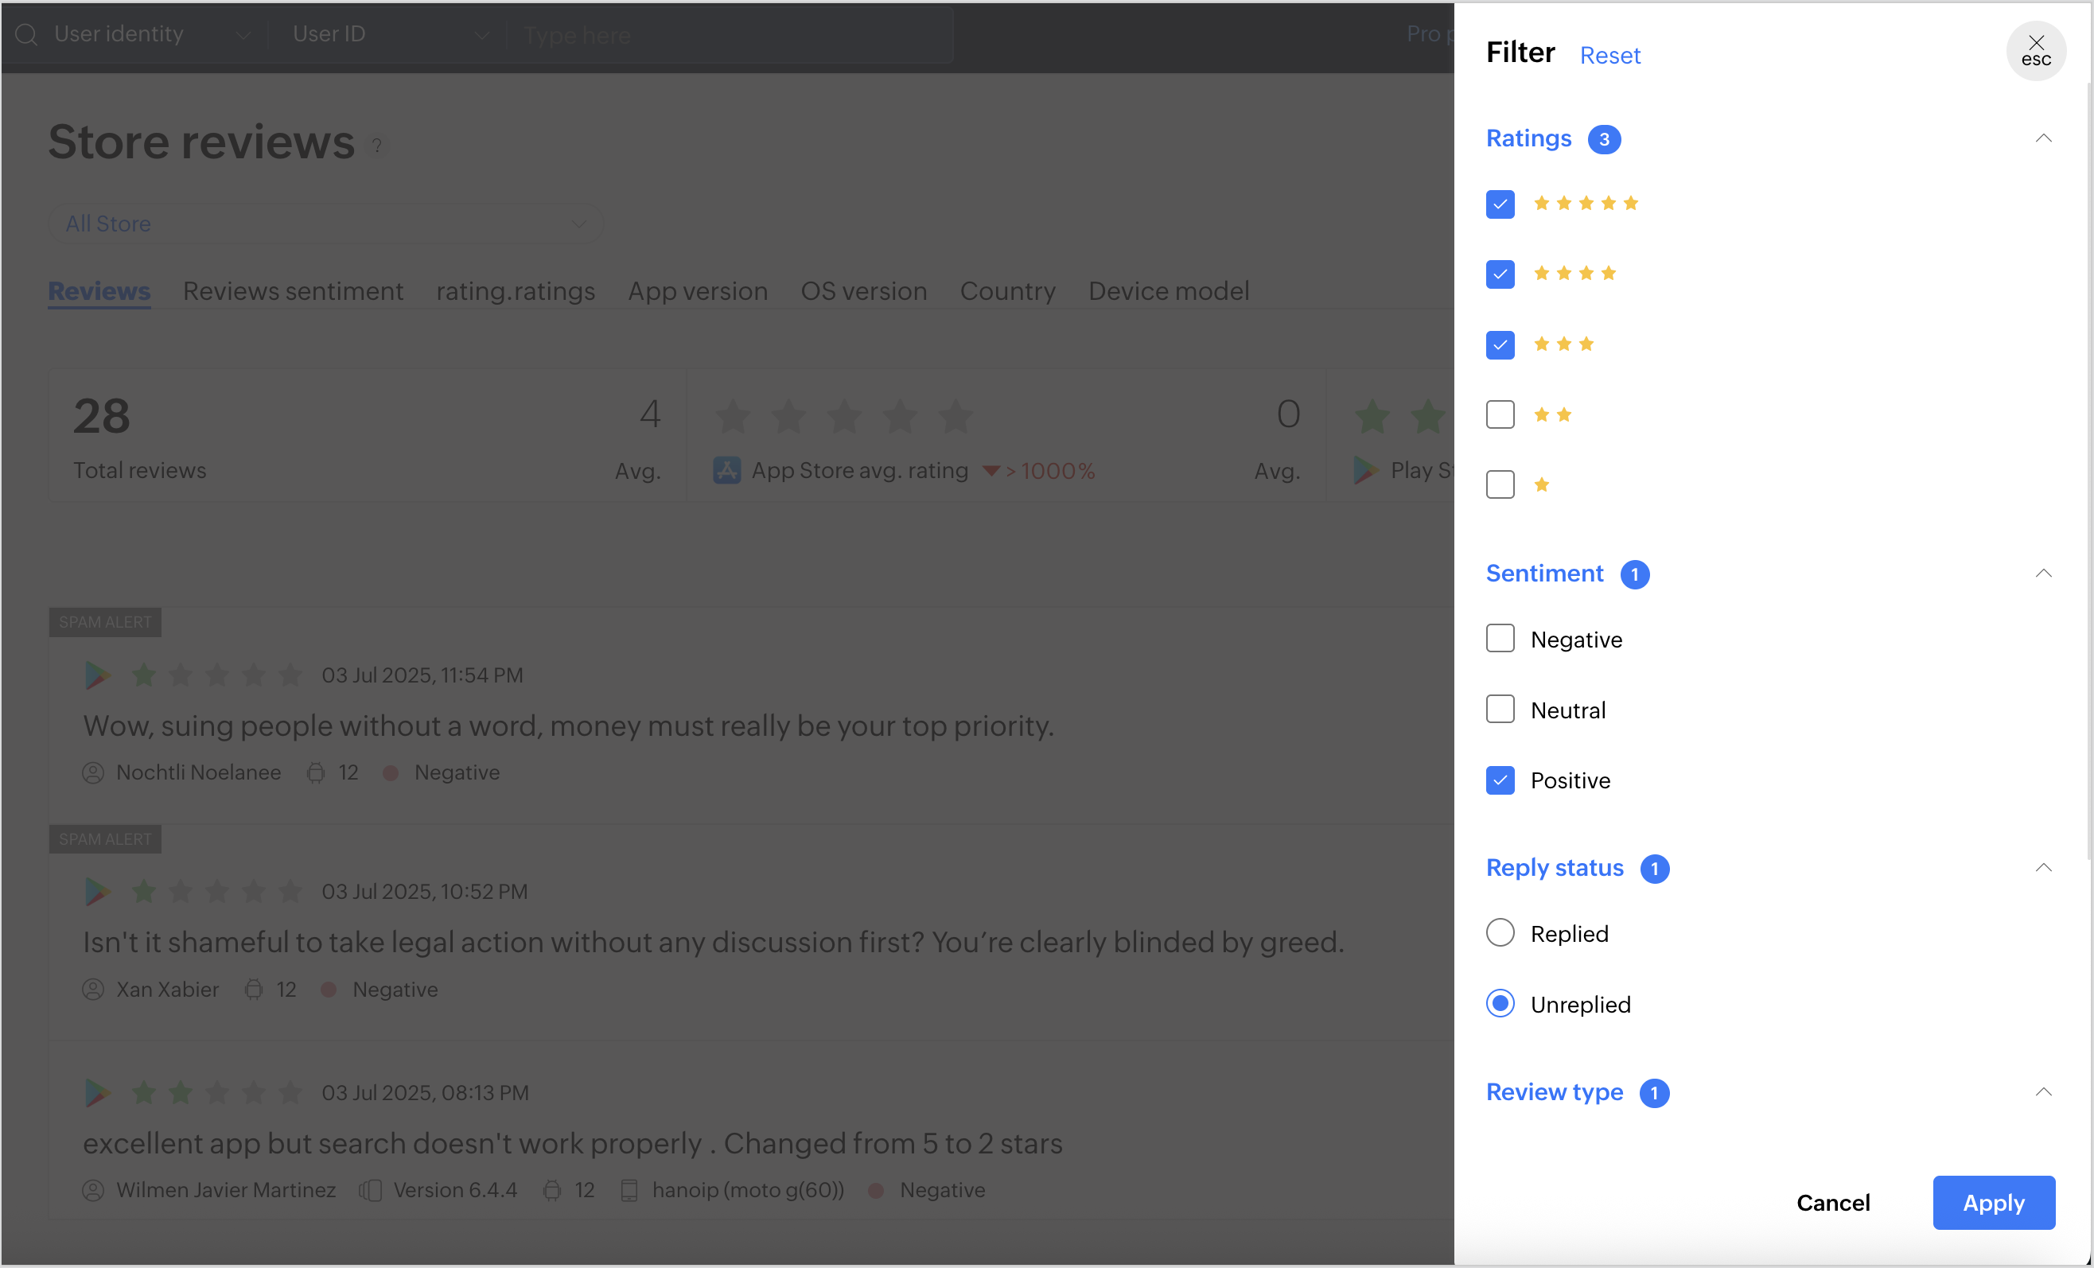Image resolution: width=2094 pixels, height=1268 pixels.
Task: Click the search magnifier icon
Action: (27, 35)
